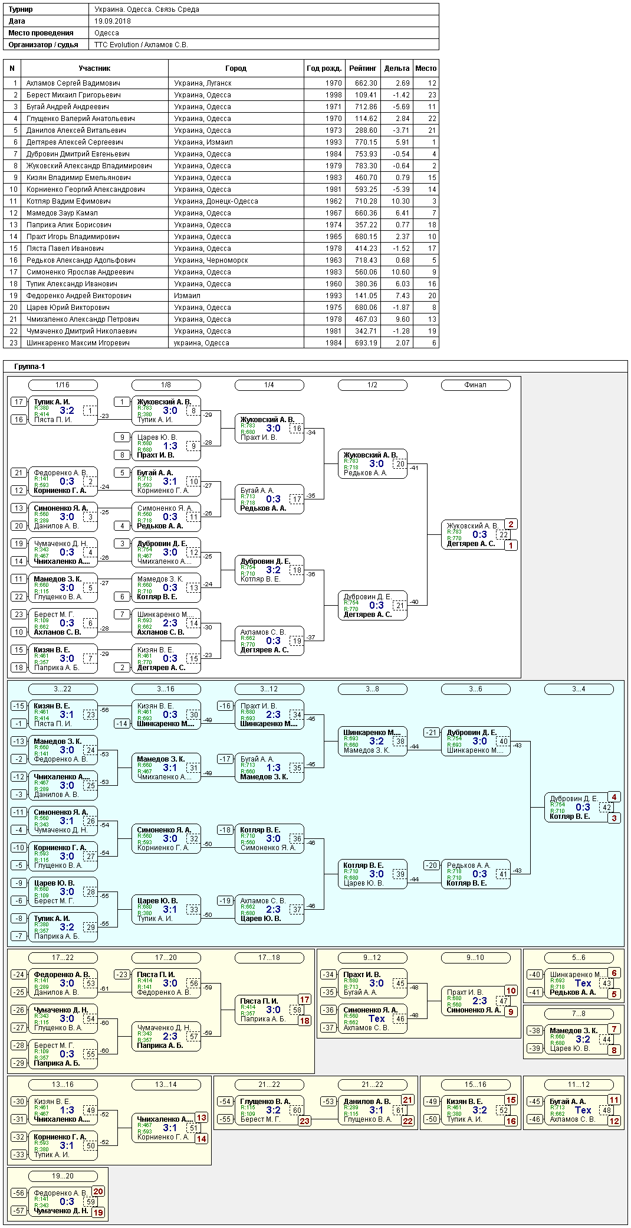631x1228 pixels.
Task: Click match number 42 box
Action: (x=606, y=808)
